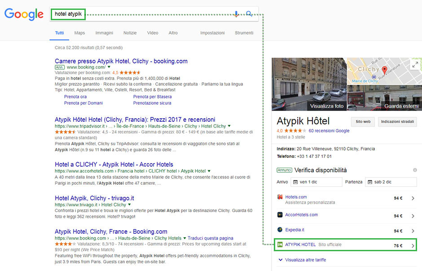Open ATYPIK HOTEL Sito ufficiale arrow
This screenshot has height=271, width=422.
tap(413, 246)
